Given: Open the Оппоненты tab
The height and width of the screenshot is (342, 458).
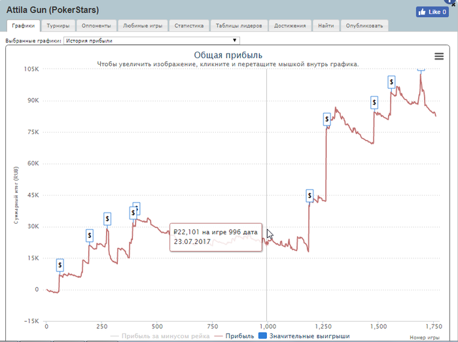Looking at the screenshot, I should click(96, 26).
